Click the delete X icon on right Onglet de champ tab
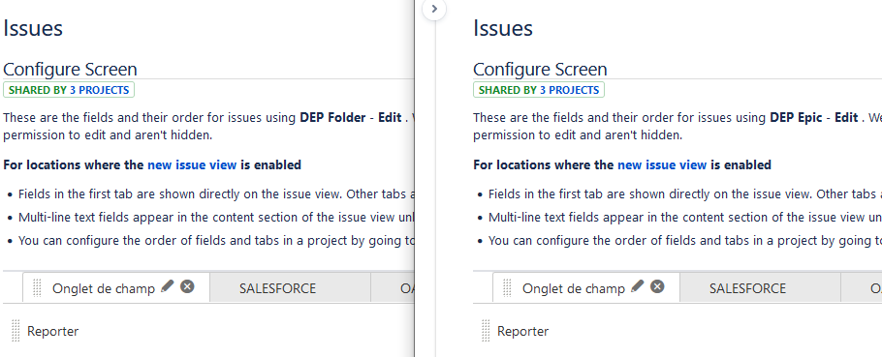This screenshot has height=357, width=882. 657,286
